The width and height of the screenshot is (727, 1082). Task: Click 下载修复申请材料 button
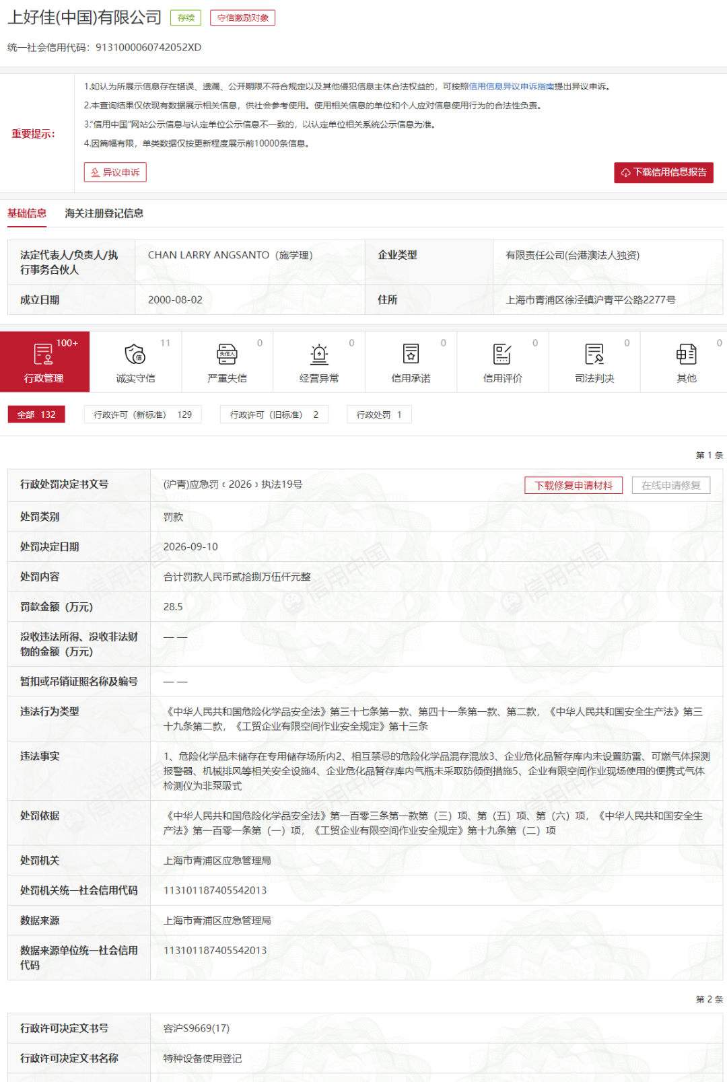point(574,485)
